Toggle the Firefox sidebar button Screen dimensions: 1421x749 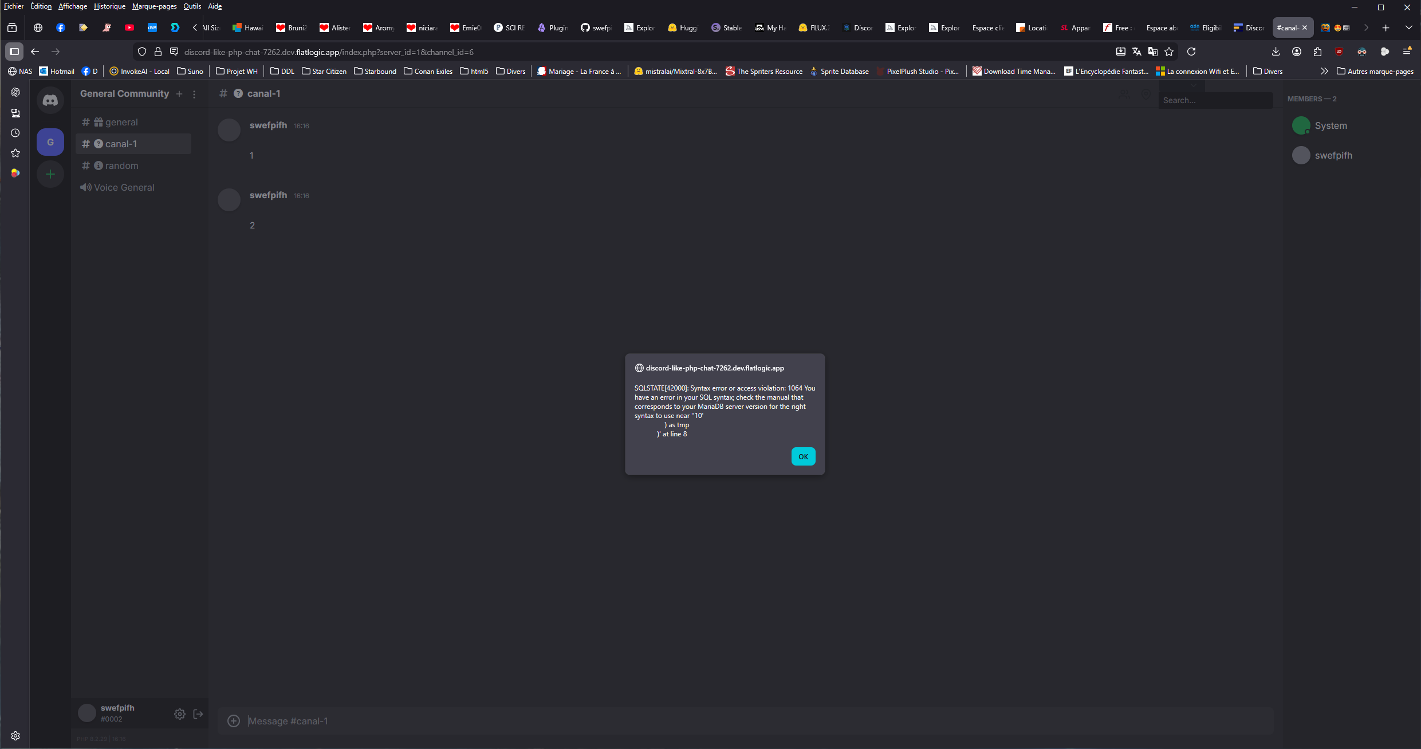pyautogui.click(x=14, y=52)
